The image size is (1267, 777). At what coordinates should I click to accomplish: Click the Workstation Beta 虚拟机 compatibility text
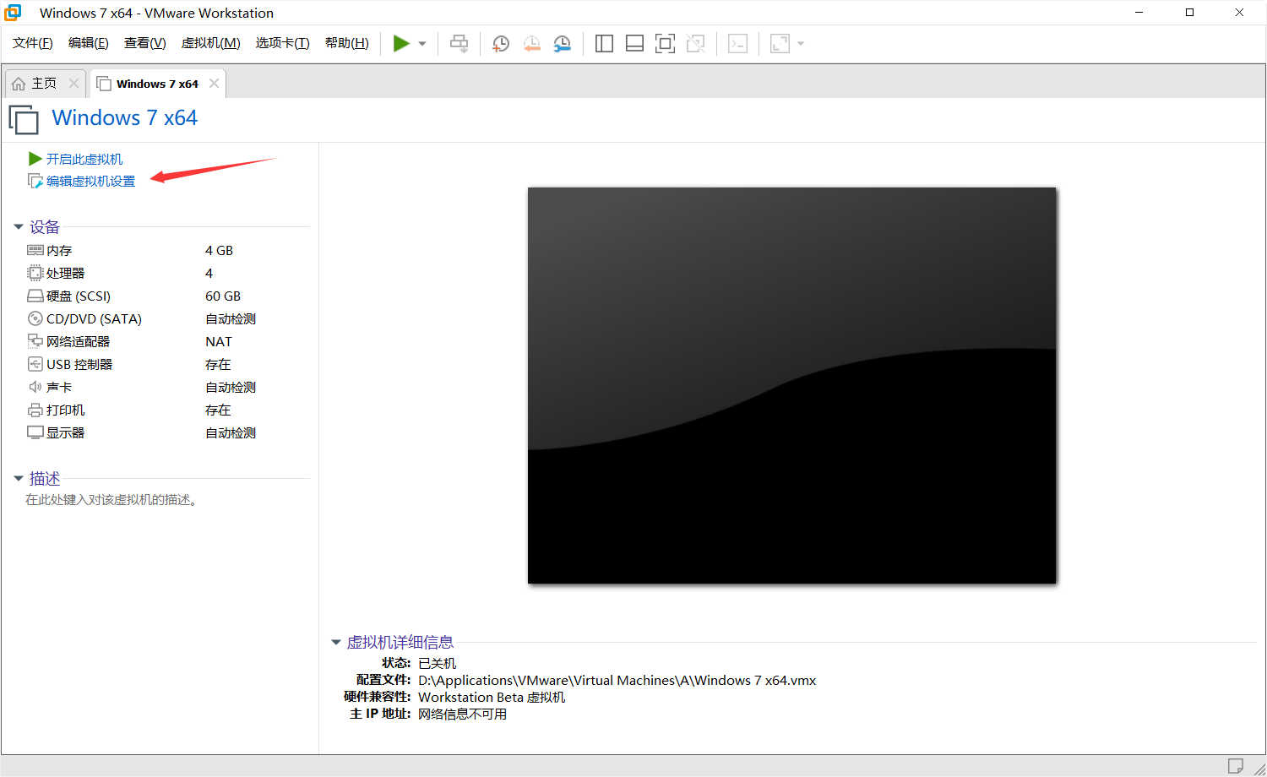492,697
